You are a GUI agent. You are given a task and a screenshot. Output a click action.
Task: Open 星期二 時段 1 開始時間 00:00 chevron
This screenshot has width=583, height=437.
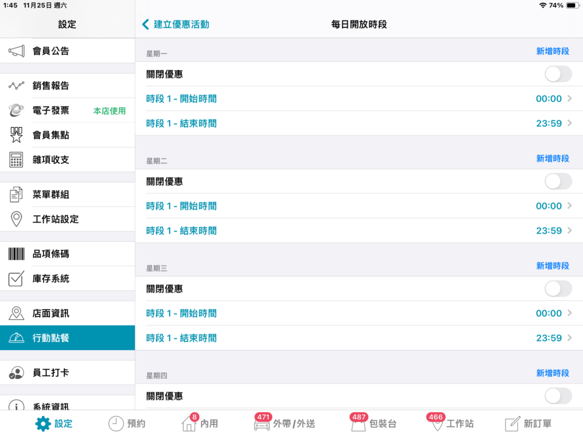(x=569, y=206)
